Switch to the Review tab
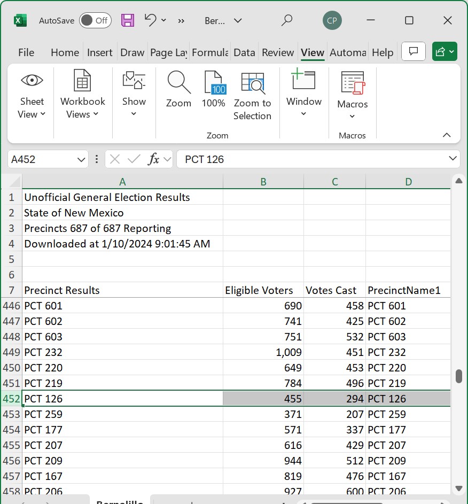The height and width of the screenshot is (504, 468). 278,52
